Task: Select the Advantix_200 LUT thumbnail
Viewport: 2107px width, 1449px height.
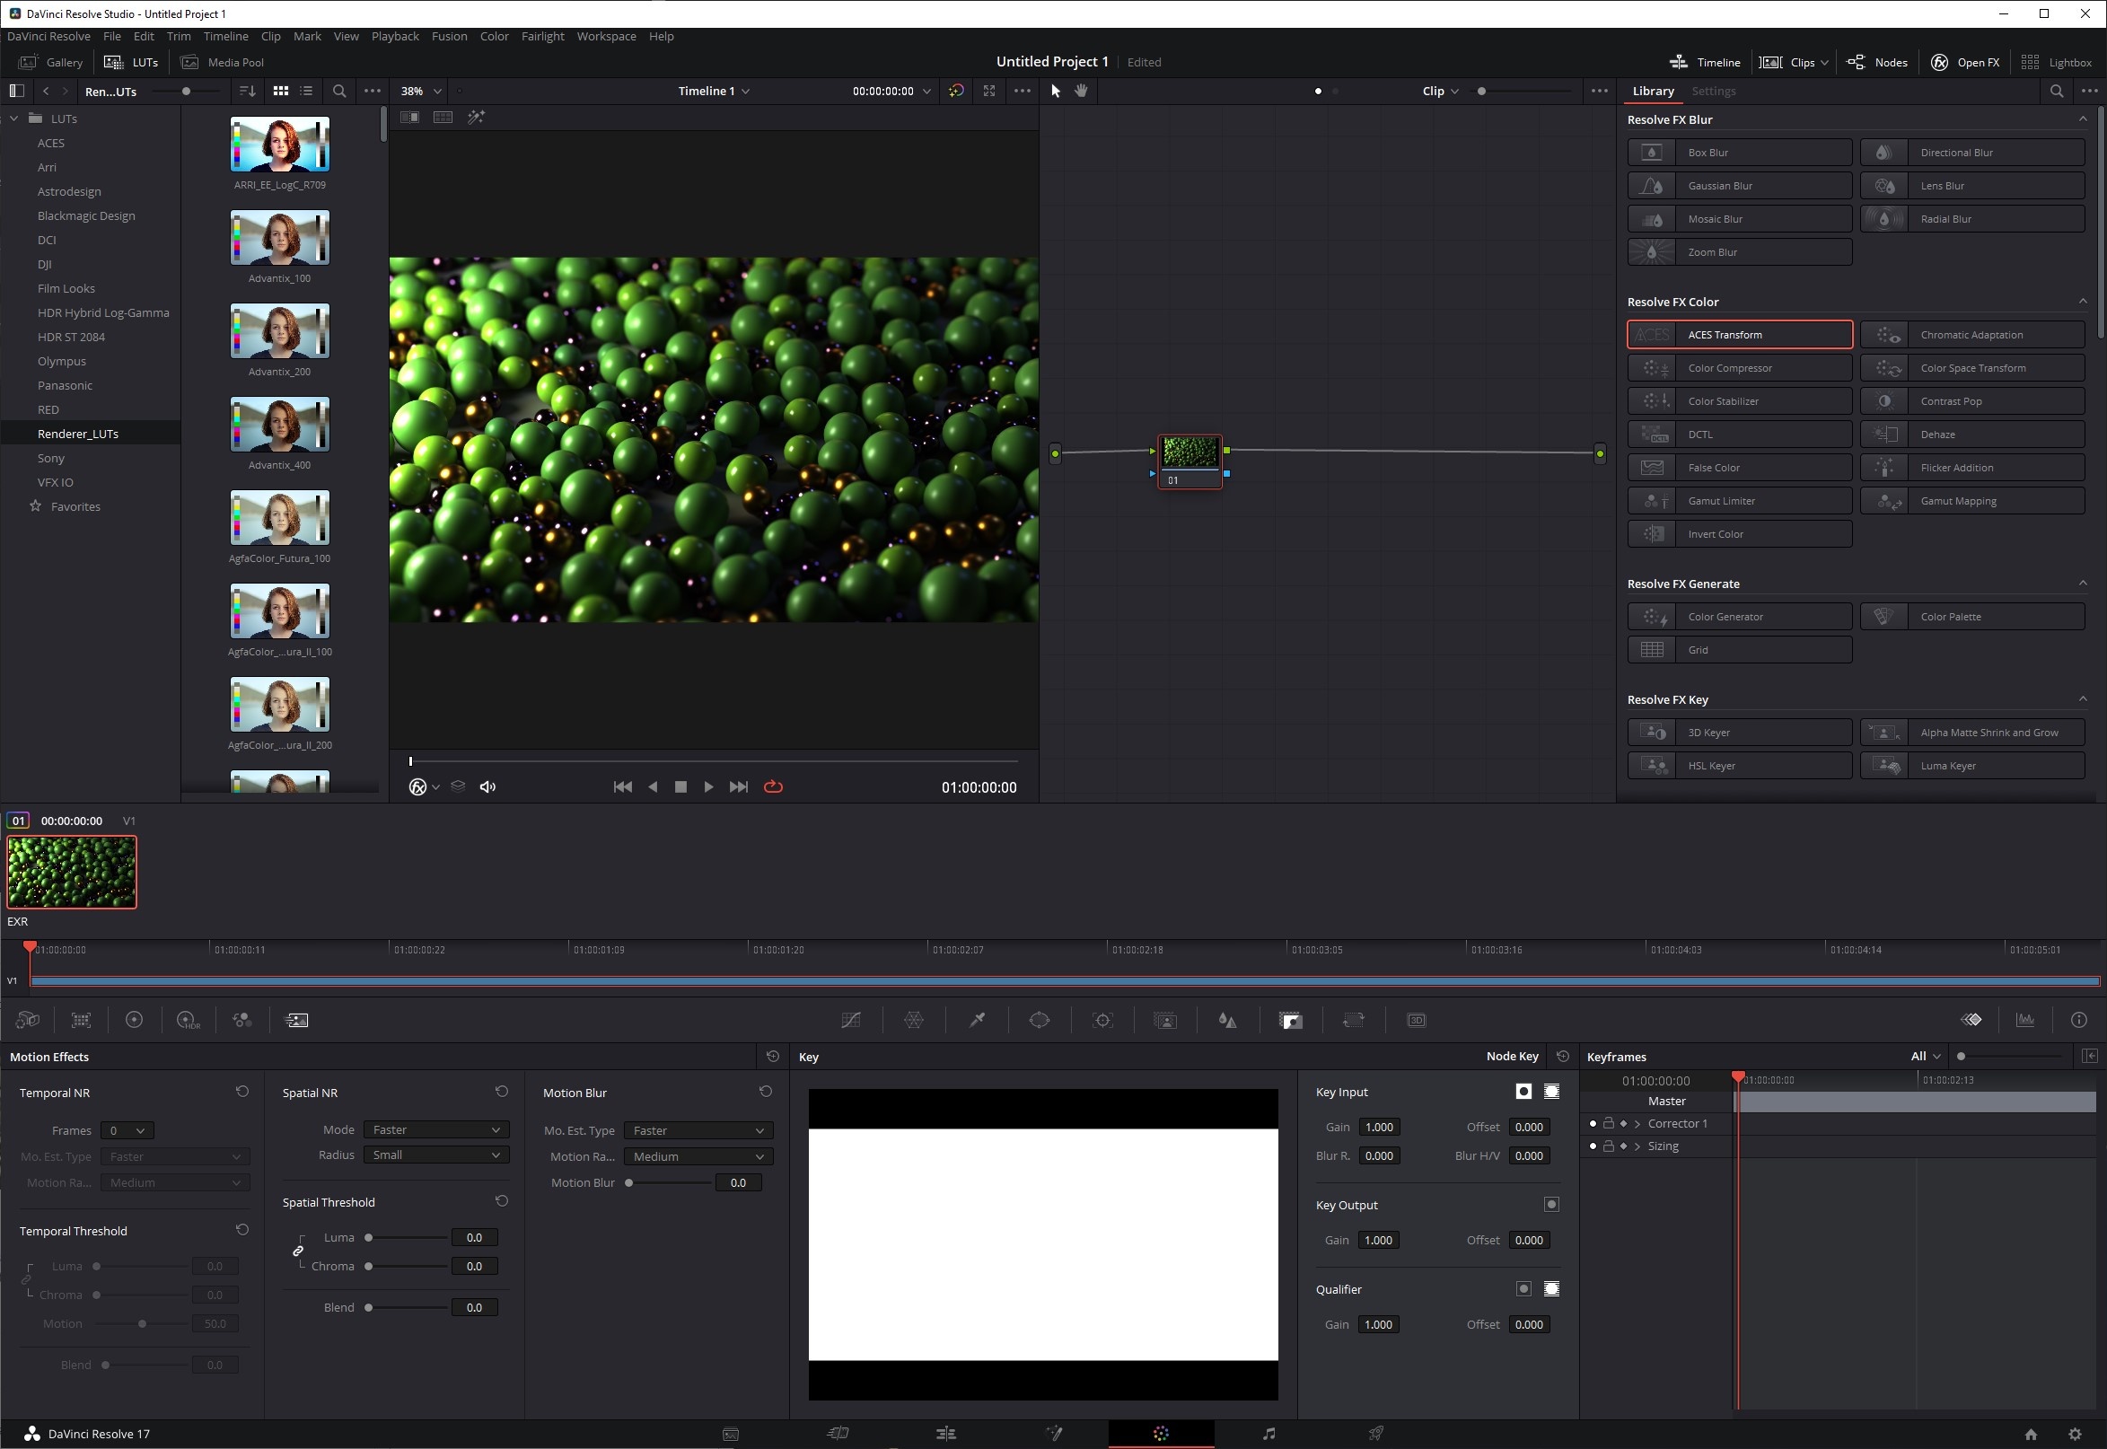Action: coord(279,331)
